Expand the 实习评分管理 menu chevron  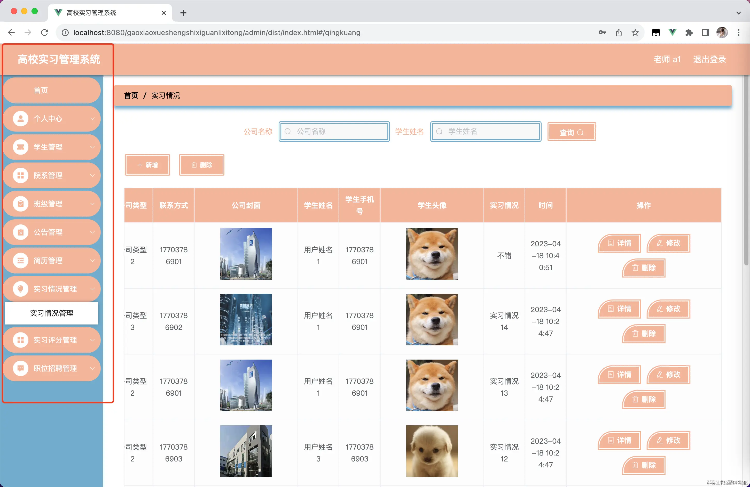tap(92, 340)
